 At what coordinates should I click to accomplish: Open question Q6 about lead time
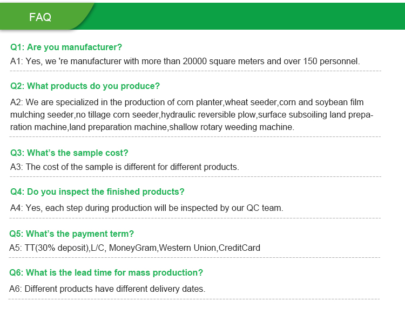pos(106,273)
